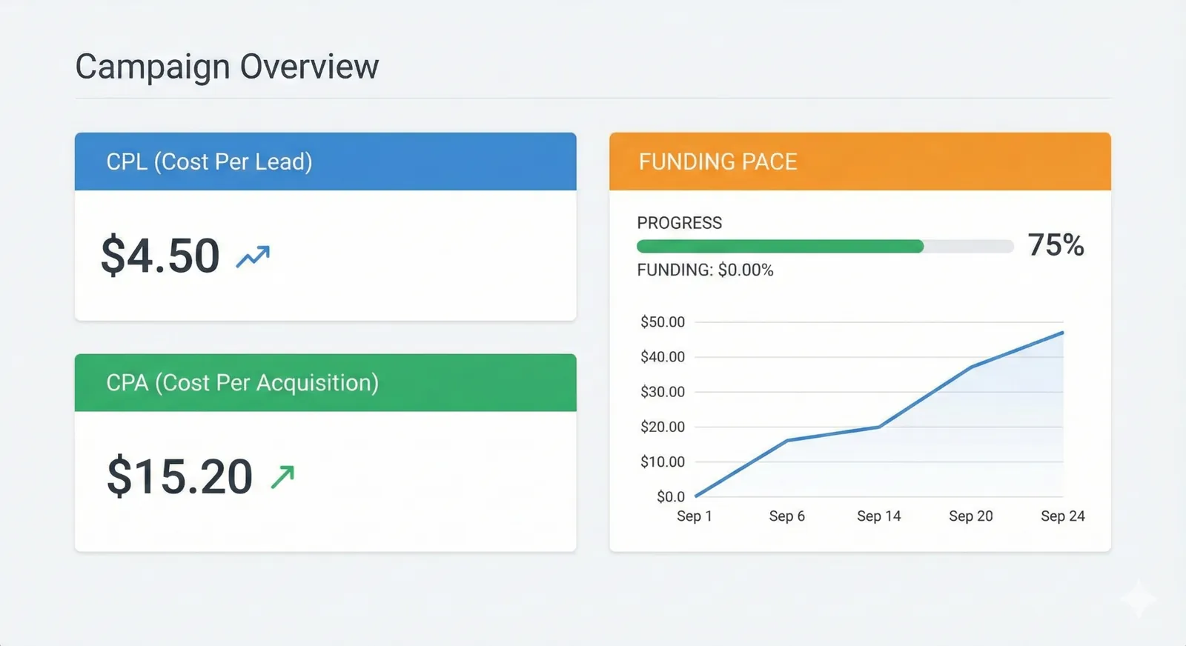Click the $0.0 axis label
This screenshot has height=646, width=1186.
671,496
